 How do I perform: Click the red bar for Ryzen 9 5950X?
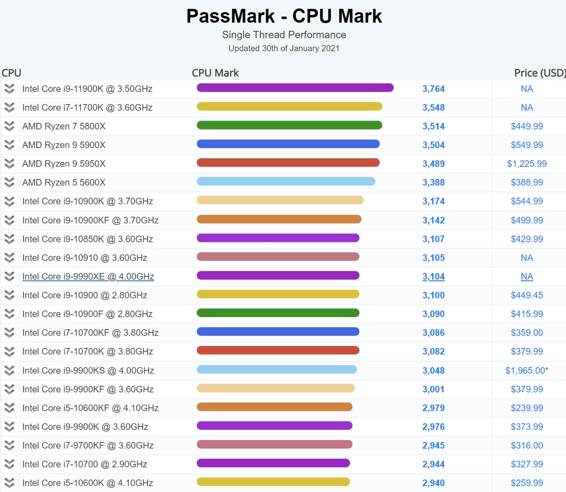[x=288, y=163]
